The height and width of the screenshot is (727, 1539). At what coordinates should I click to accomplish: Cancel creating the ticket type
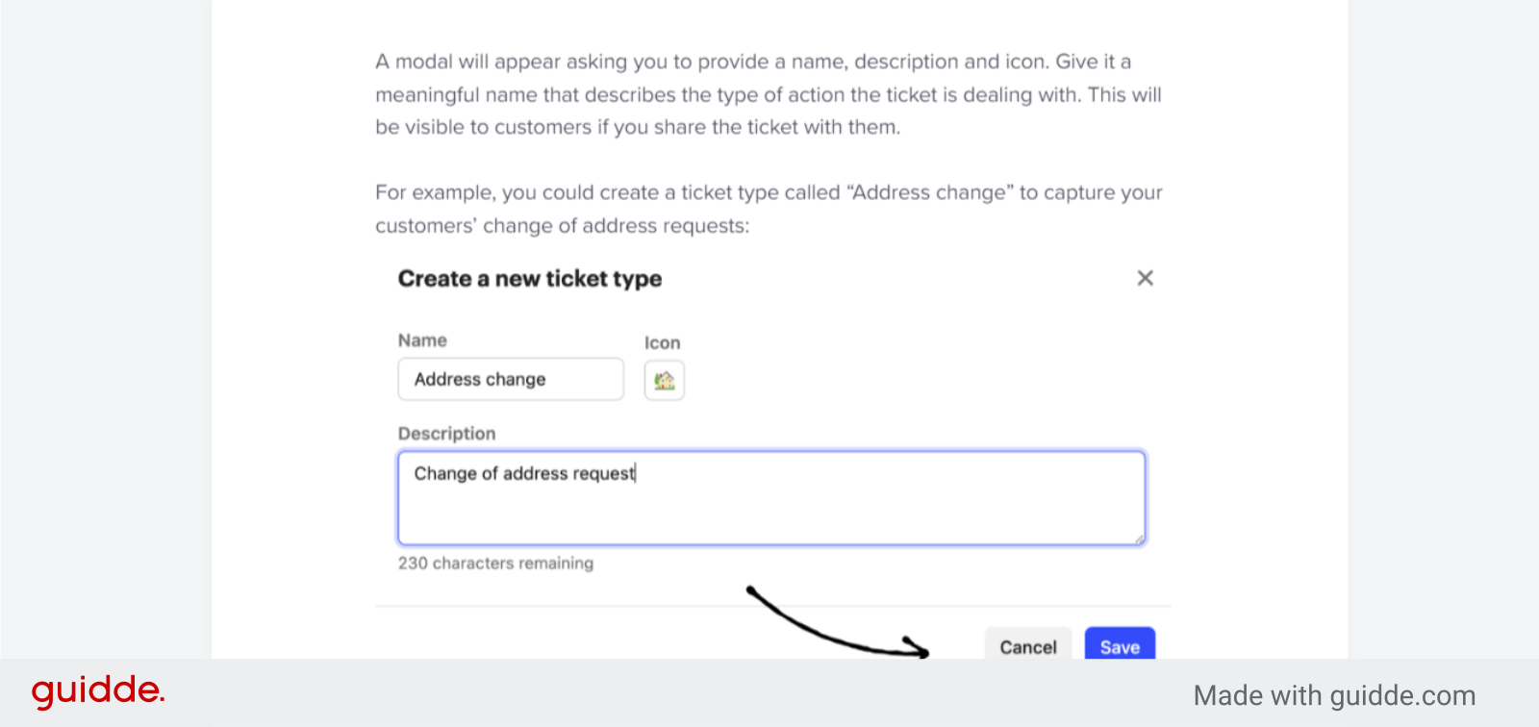[1027, 647]
